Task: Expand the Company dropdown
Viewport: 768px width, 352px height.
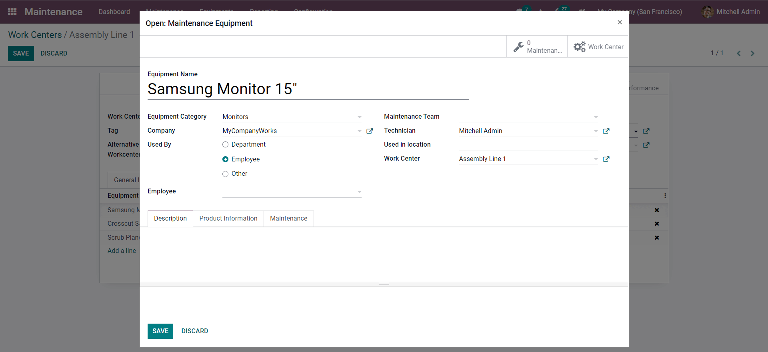Action: point(359,131)
